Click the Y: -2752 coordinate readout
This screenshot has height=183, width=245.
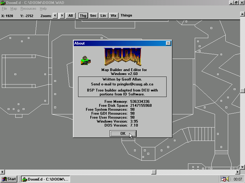coord(27,16)
